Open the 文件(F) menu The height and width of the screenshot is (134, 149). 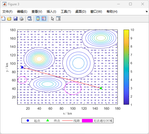[7, 12]
